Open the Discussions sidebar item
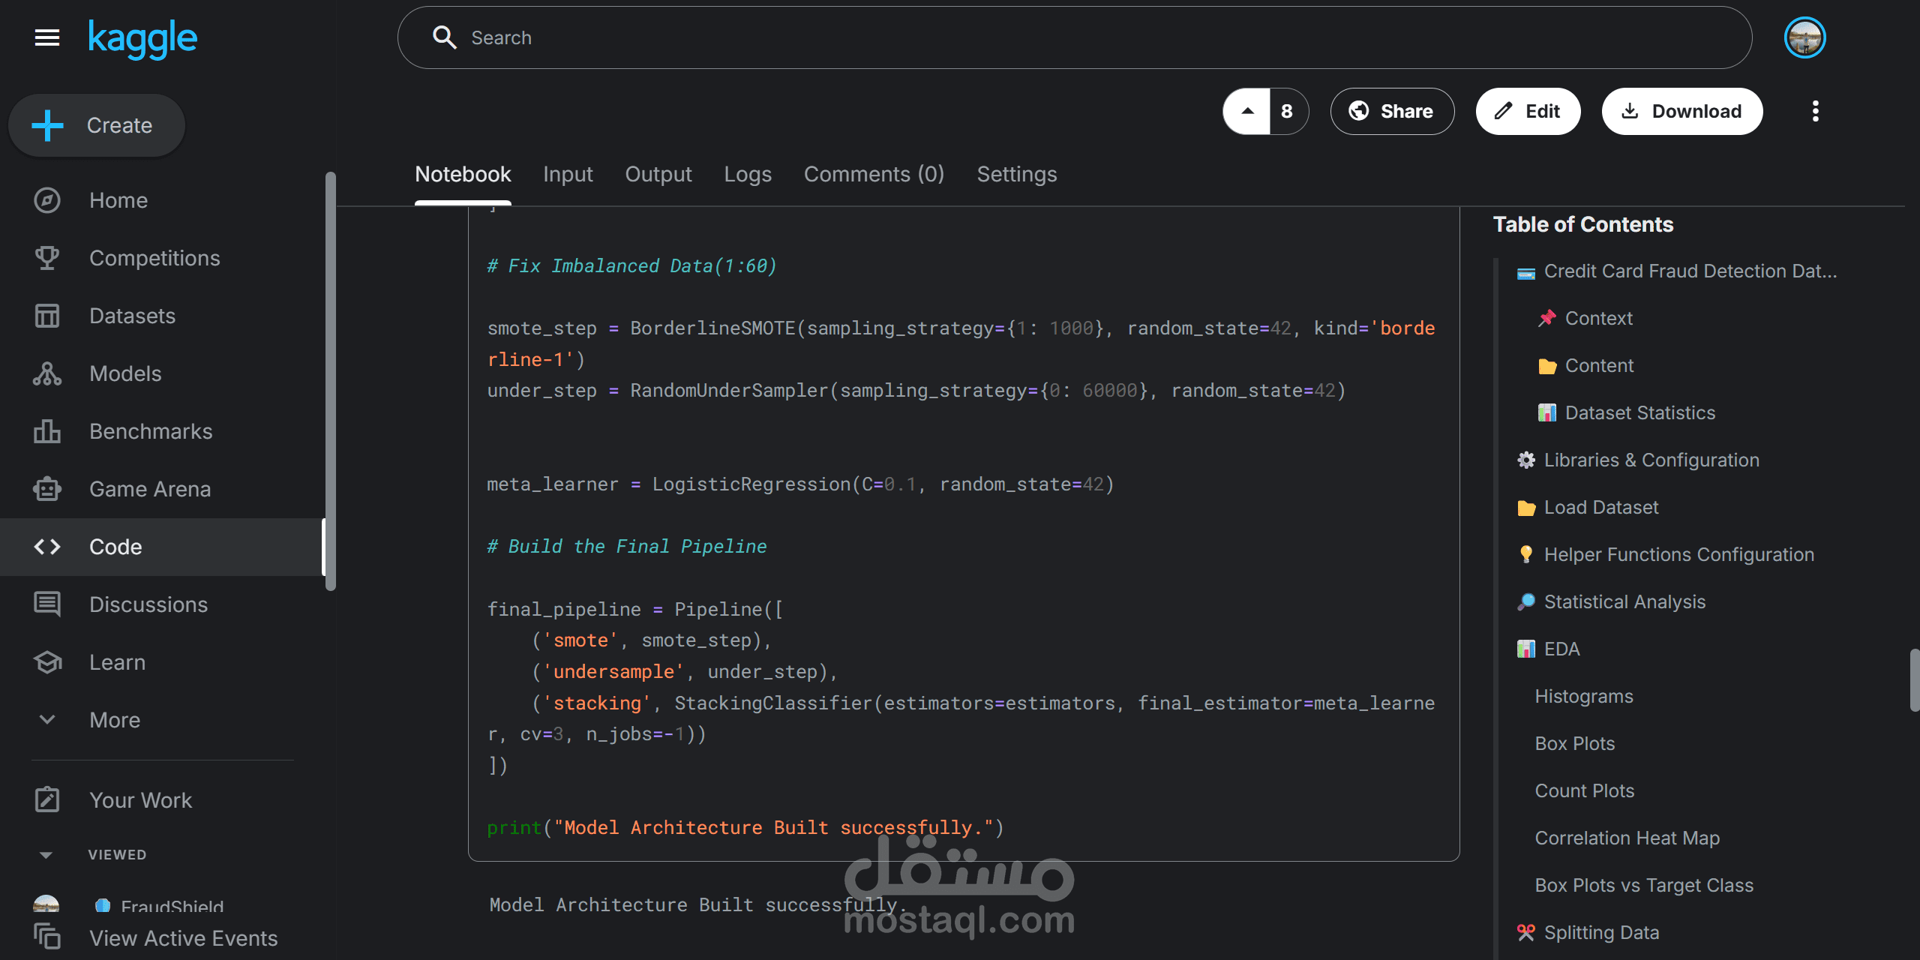Viewport: 1920px width, 960px height. (x=148, y=604)
